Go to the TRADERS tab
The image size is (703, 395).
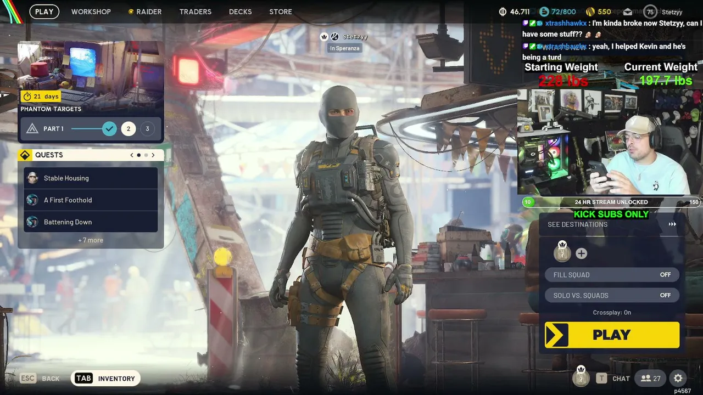[195, 12]
